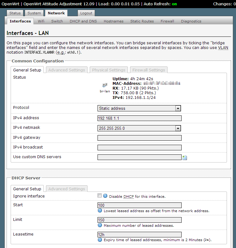Click in the IPv4 address field
The width and height of the screenshot is (236, 248).
point(139,118)
